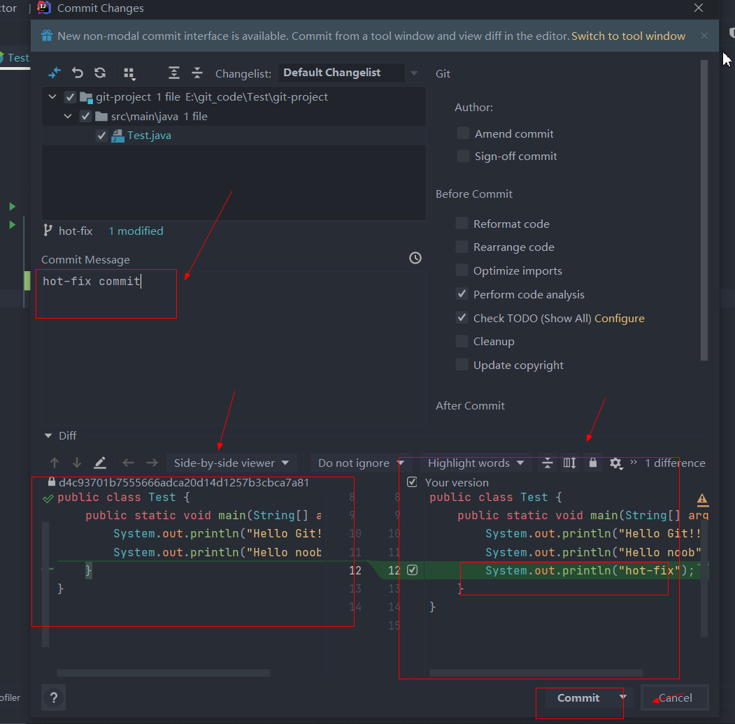Refresh the changes list

point(100,73)
